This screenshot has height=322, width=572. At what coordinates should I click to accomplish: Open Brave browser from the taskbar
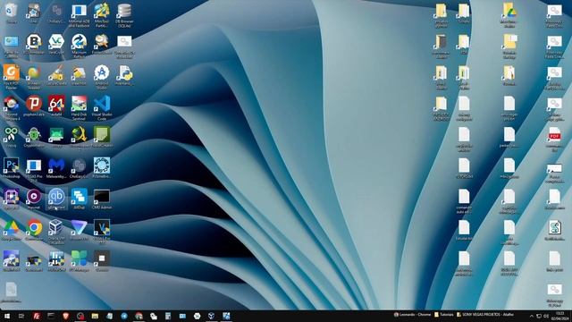click(x=65, y=316)
